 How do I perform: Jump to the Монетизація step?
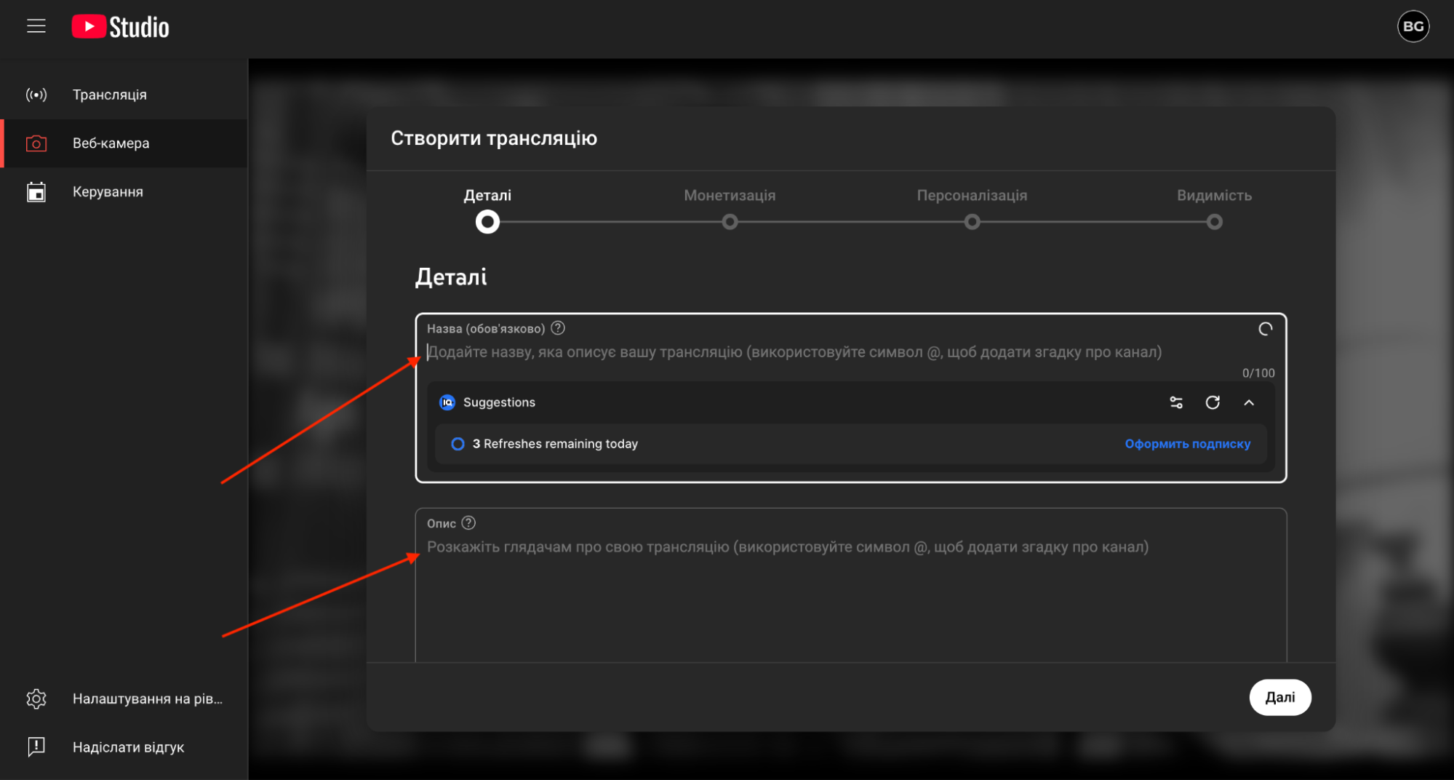coord(730,222)
